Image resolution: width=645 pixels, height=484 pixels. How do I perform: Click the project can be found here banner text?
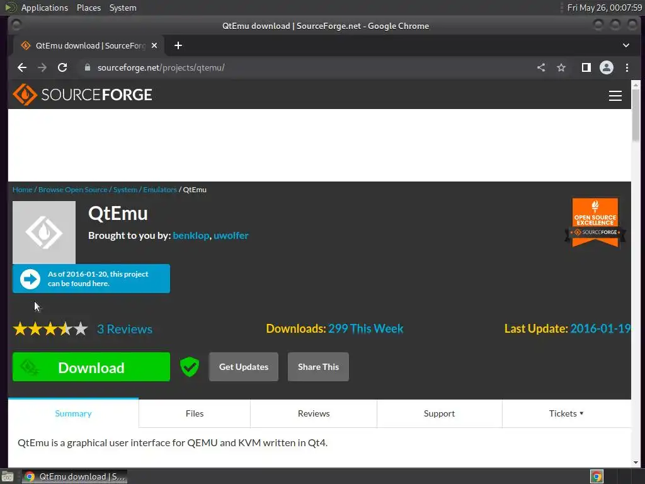(98, 279)
